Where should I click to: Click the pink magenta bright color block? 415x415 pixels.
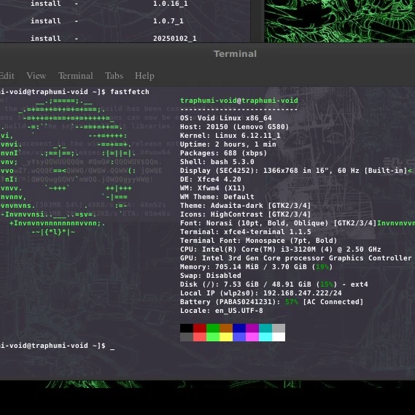[x=252, y=337]
